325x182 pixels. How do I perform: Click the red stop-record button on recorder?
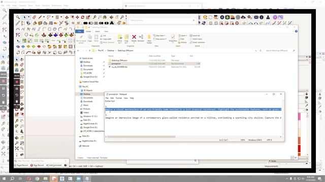pyautogui.click(x=17, y=82)
